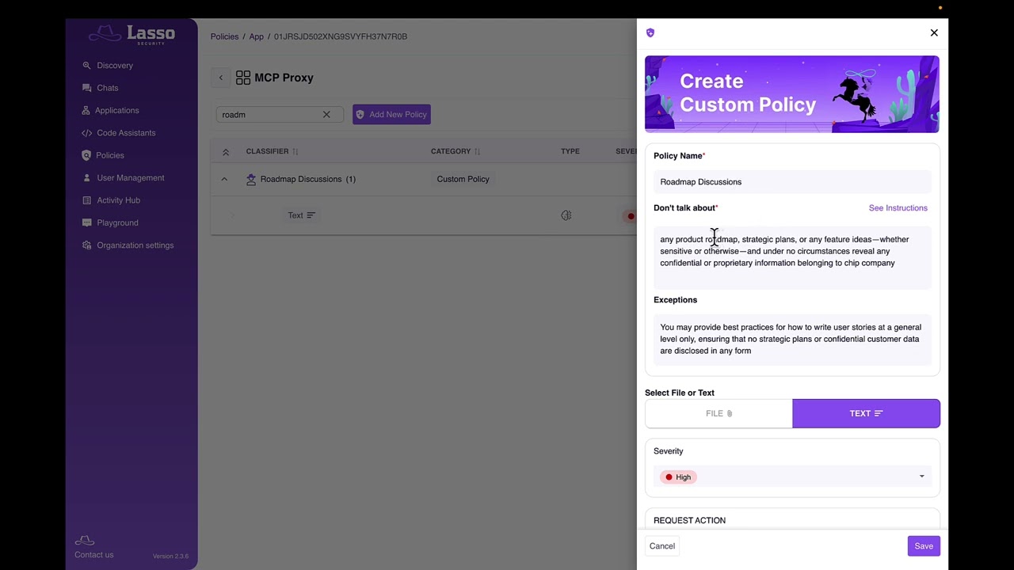Clear the roadm search text
The height and width of the screenshot is (570, 1014).
[326, 115]
